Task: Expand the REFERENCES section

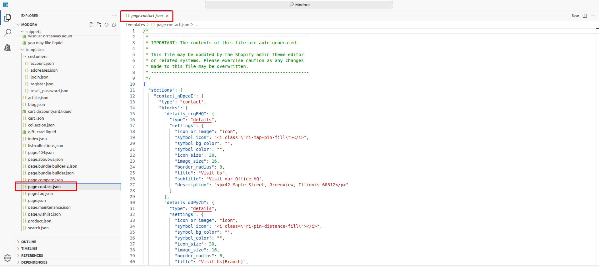Action: click(x=68, y=255)
